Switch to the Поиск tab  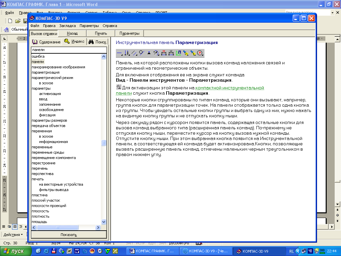pos(98,42)
